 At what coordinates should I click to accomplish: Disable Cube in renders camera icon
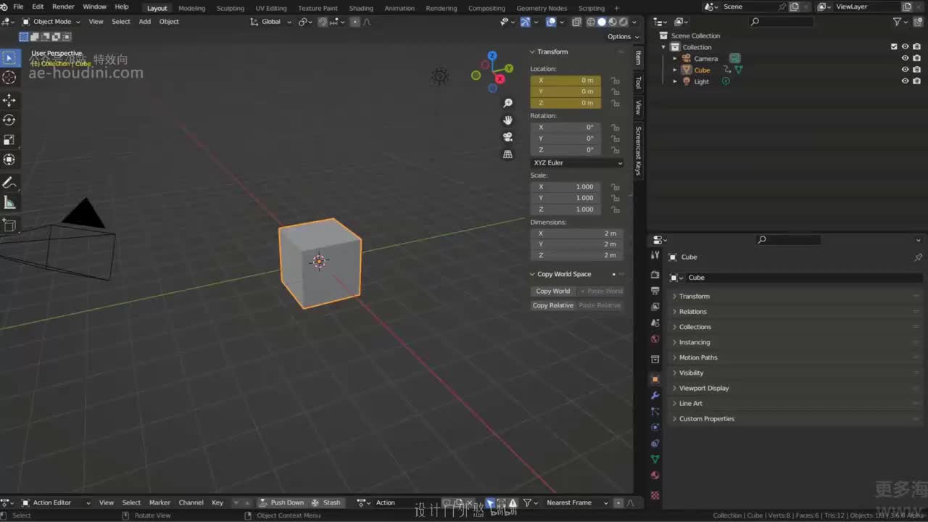916,70
